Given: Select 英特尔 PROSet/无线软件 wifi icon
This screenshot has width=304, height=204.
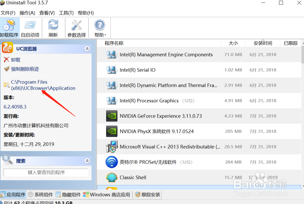Looking at the screenshot, I should [112, 162].
